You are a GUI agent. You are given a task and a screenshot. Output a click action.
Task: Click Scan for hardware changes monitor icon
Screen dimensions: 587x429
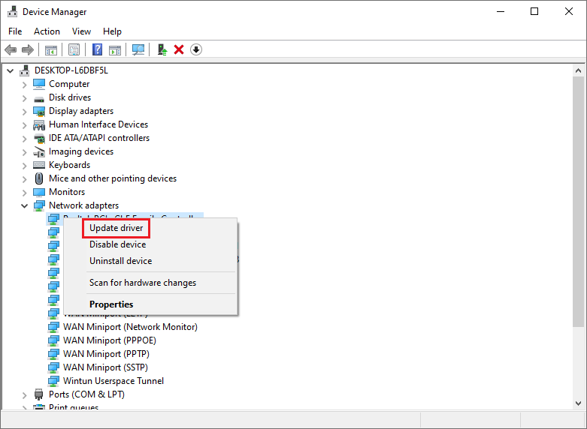[x=138, y=49]
